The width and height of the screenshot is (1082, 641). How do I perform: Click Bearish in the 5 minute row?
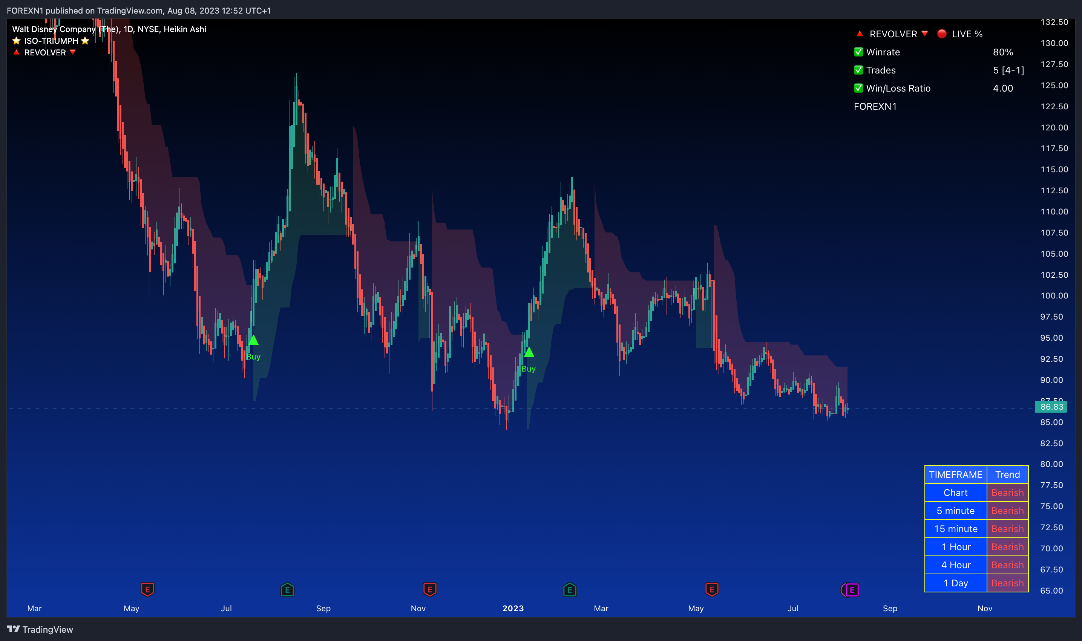click(1007, 511)
